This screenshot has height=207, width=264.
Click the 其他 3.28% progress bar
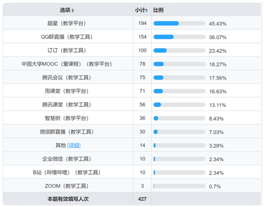pos(179,145)
